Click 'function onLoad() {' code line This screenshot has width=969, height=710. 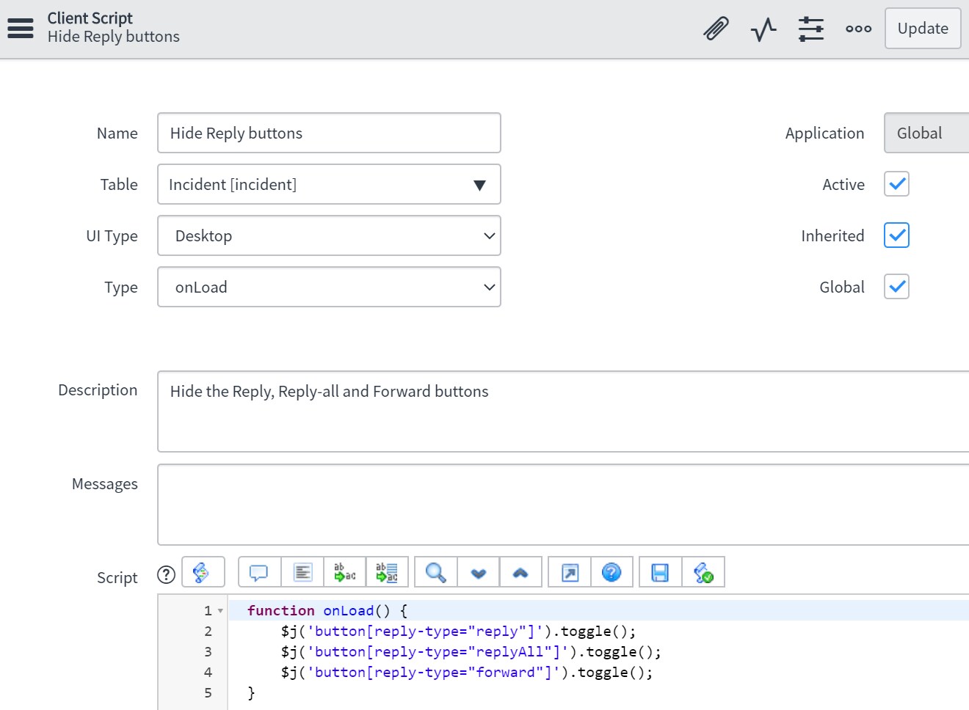pyautogui.click(x=327, y=610)
